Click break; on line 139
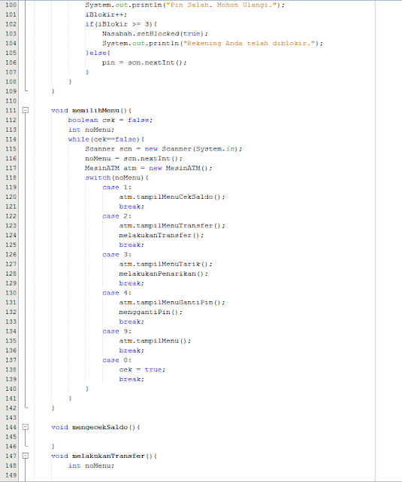 (x=131, y=380)
